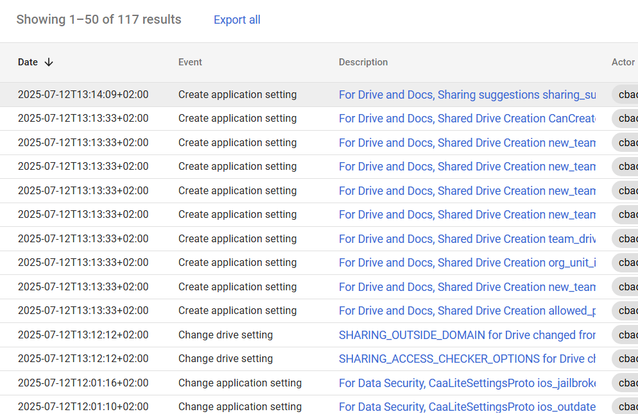Open the SHARING_OUTSIDE_DOMAIN for Drive link
This screenshot has height=414, width=638.
tap(467, 335)
